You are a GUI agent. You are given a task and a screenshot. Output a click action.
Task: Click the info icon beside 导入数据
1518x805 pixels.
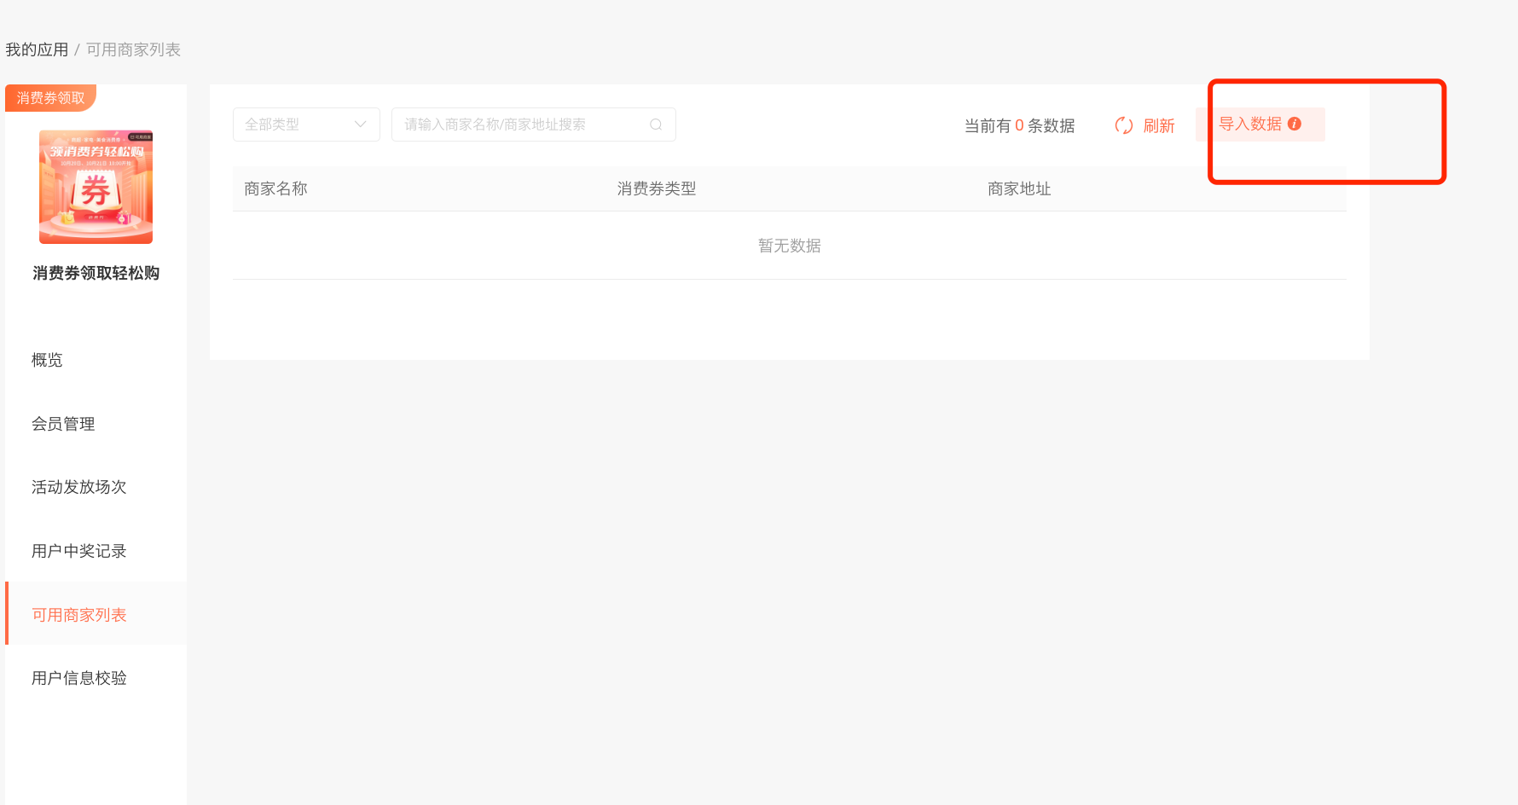[1295, 124]
